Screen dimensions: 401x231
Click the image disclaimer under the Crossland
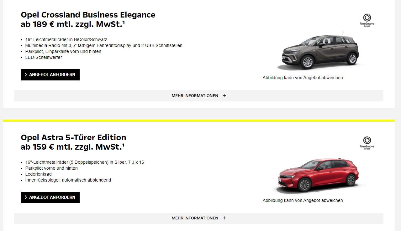click(303, 78)
